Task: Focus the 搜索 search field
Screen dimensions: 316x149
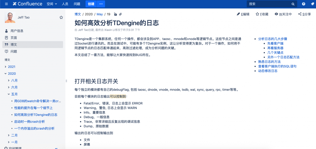Action: 272,4
